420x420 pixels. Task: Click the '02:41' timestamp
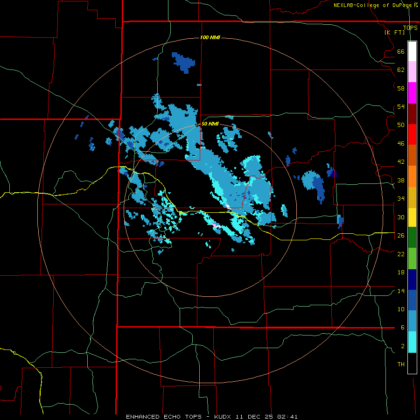pos(287,417)
